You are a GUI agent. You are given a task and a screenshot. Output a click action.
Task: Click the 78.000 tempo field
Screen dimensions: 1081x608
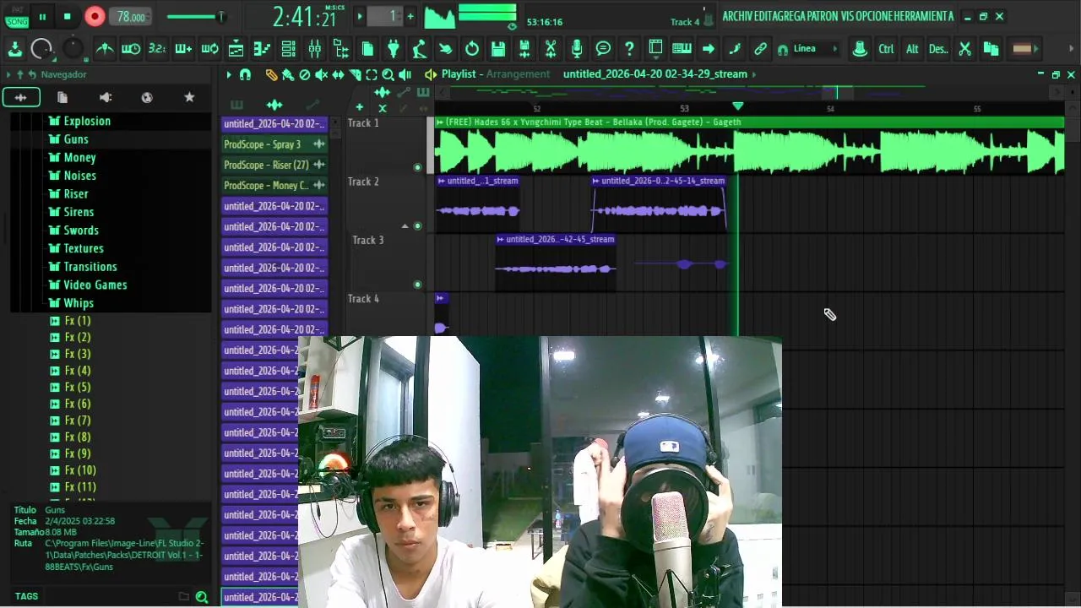point(131,17)
